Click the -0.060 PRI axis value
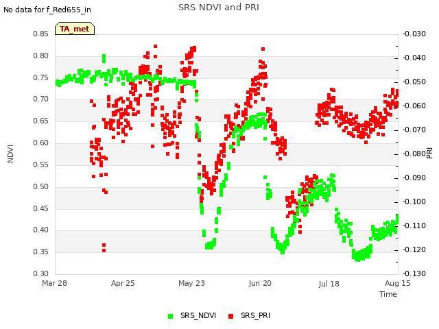The width and height of the screenshot is (439, 329). coord(414,106)
